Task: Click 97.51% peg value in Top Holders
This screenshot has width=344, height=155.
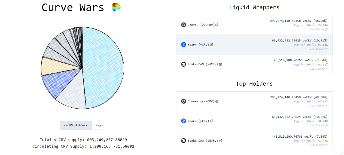Action: click(x=323, y=141)
